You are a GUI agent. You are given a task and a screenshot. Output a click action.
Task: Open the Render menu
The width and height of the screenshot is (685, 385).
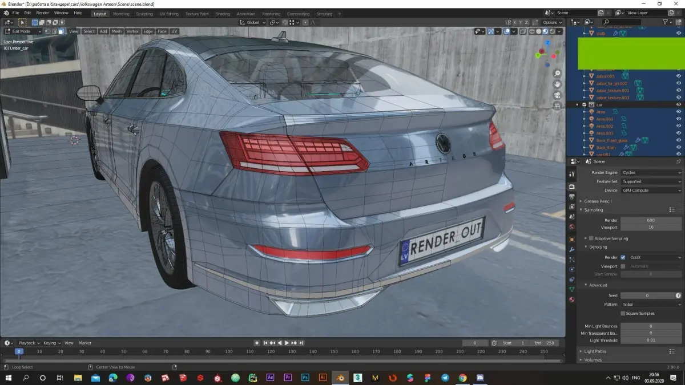point(42,13)
